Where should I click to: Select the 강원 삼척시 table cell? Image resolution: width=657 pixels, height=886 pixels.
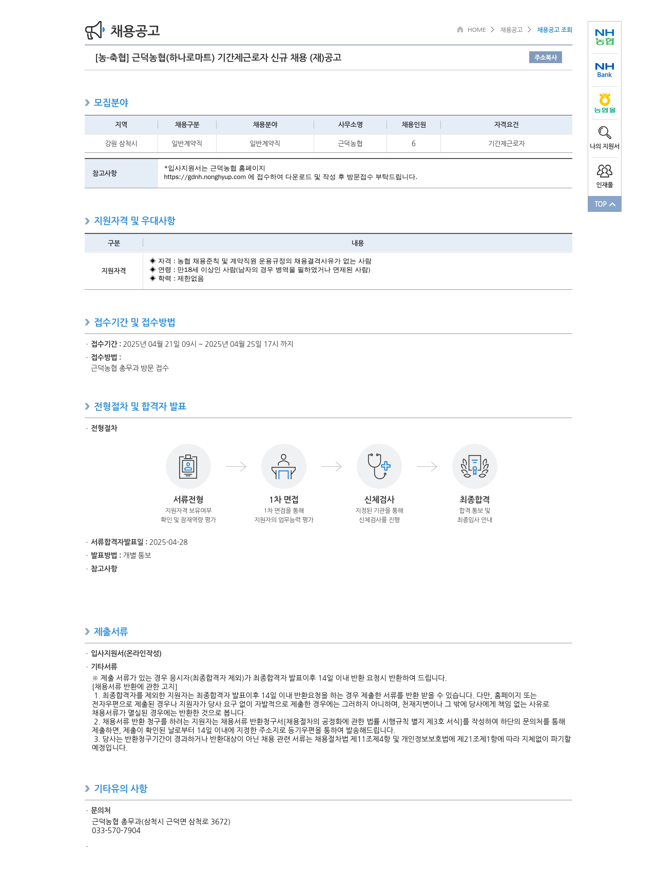click(x=121, y=144)
